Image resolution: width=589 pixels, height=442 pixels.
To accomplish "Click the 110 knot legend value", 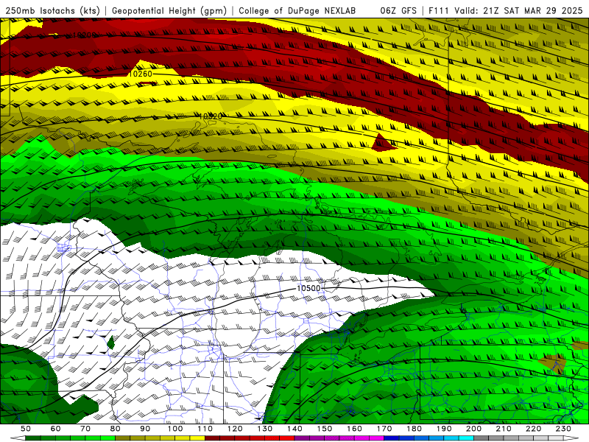I will [x=205, y=429].
